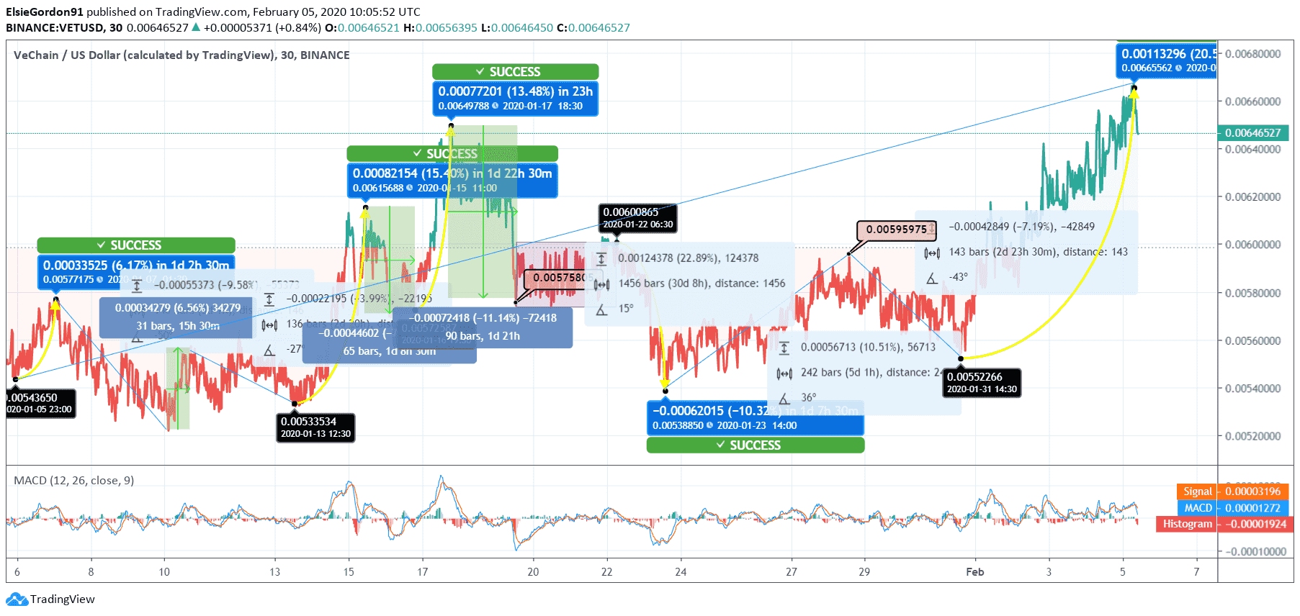Viewport: 1300px width, 616px height.
Task: Click the checkmark in the bottom SUCCESS label
Action: (721, 445)
